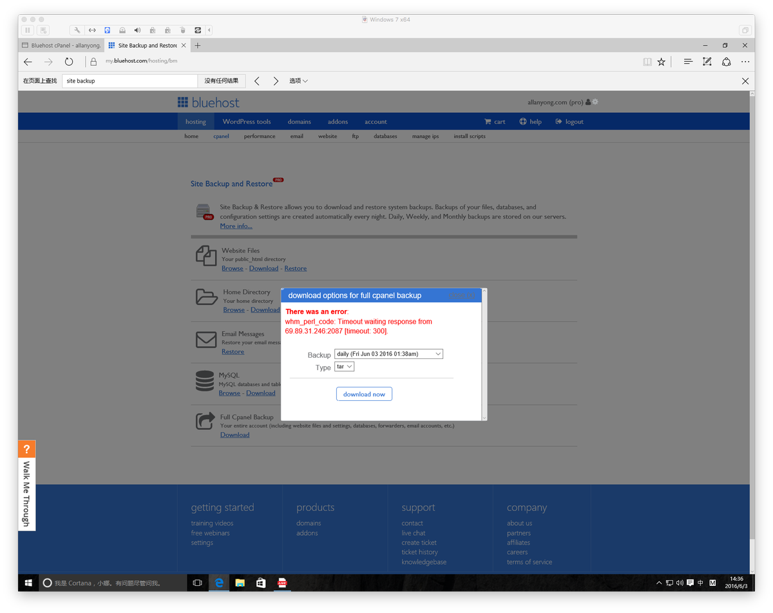Browse MySQL backups
773x613 pixels.
pyautogui.click(x=229, y=393)
